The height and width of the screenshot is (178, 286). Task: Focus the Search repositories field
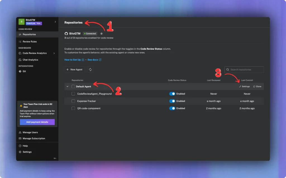[244, 70]
